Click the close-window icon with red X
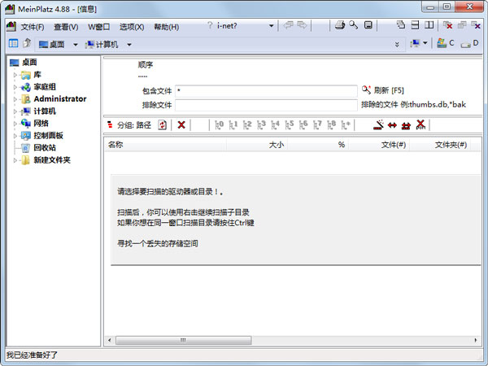 [x=448, y=25]
